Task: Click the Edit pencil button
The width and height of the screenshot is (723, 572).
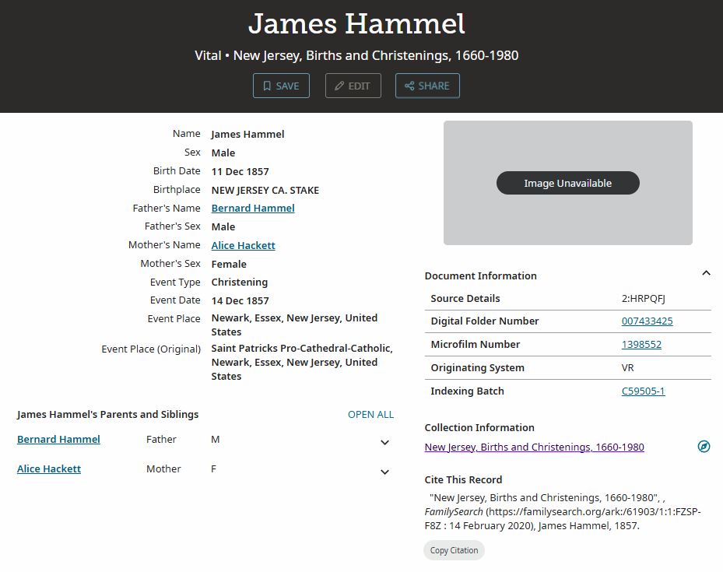Action: click(353, 86)
